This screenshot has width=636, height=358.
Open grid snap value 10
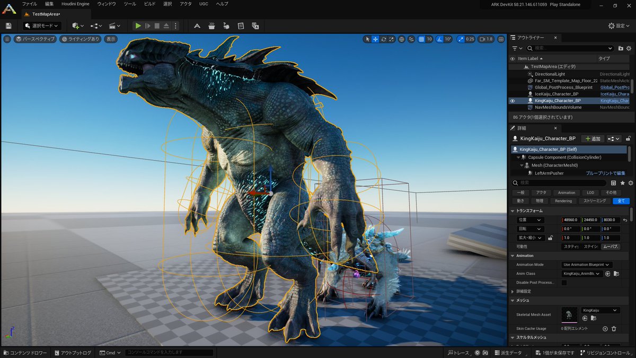click(x=429, y=39)
